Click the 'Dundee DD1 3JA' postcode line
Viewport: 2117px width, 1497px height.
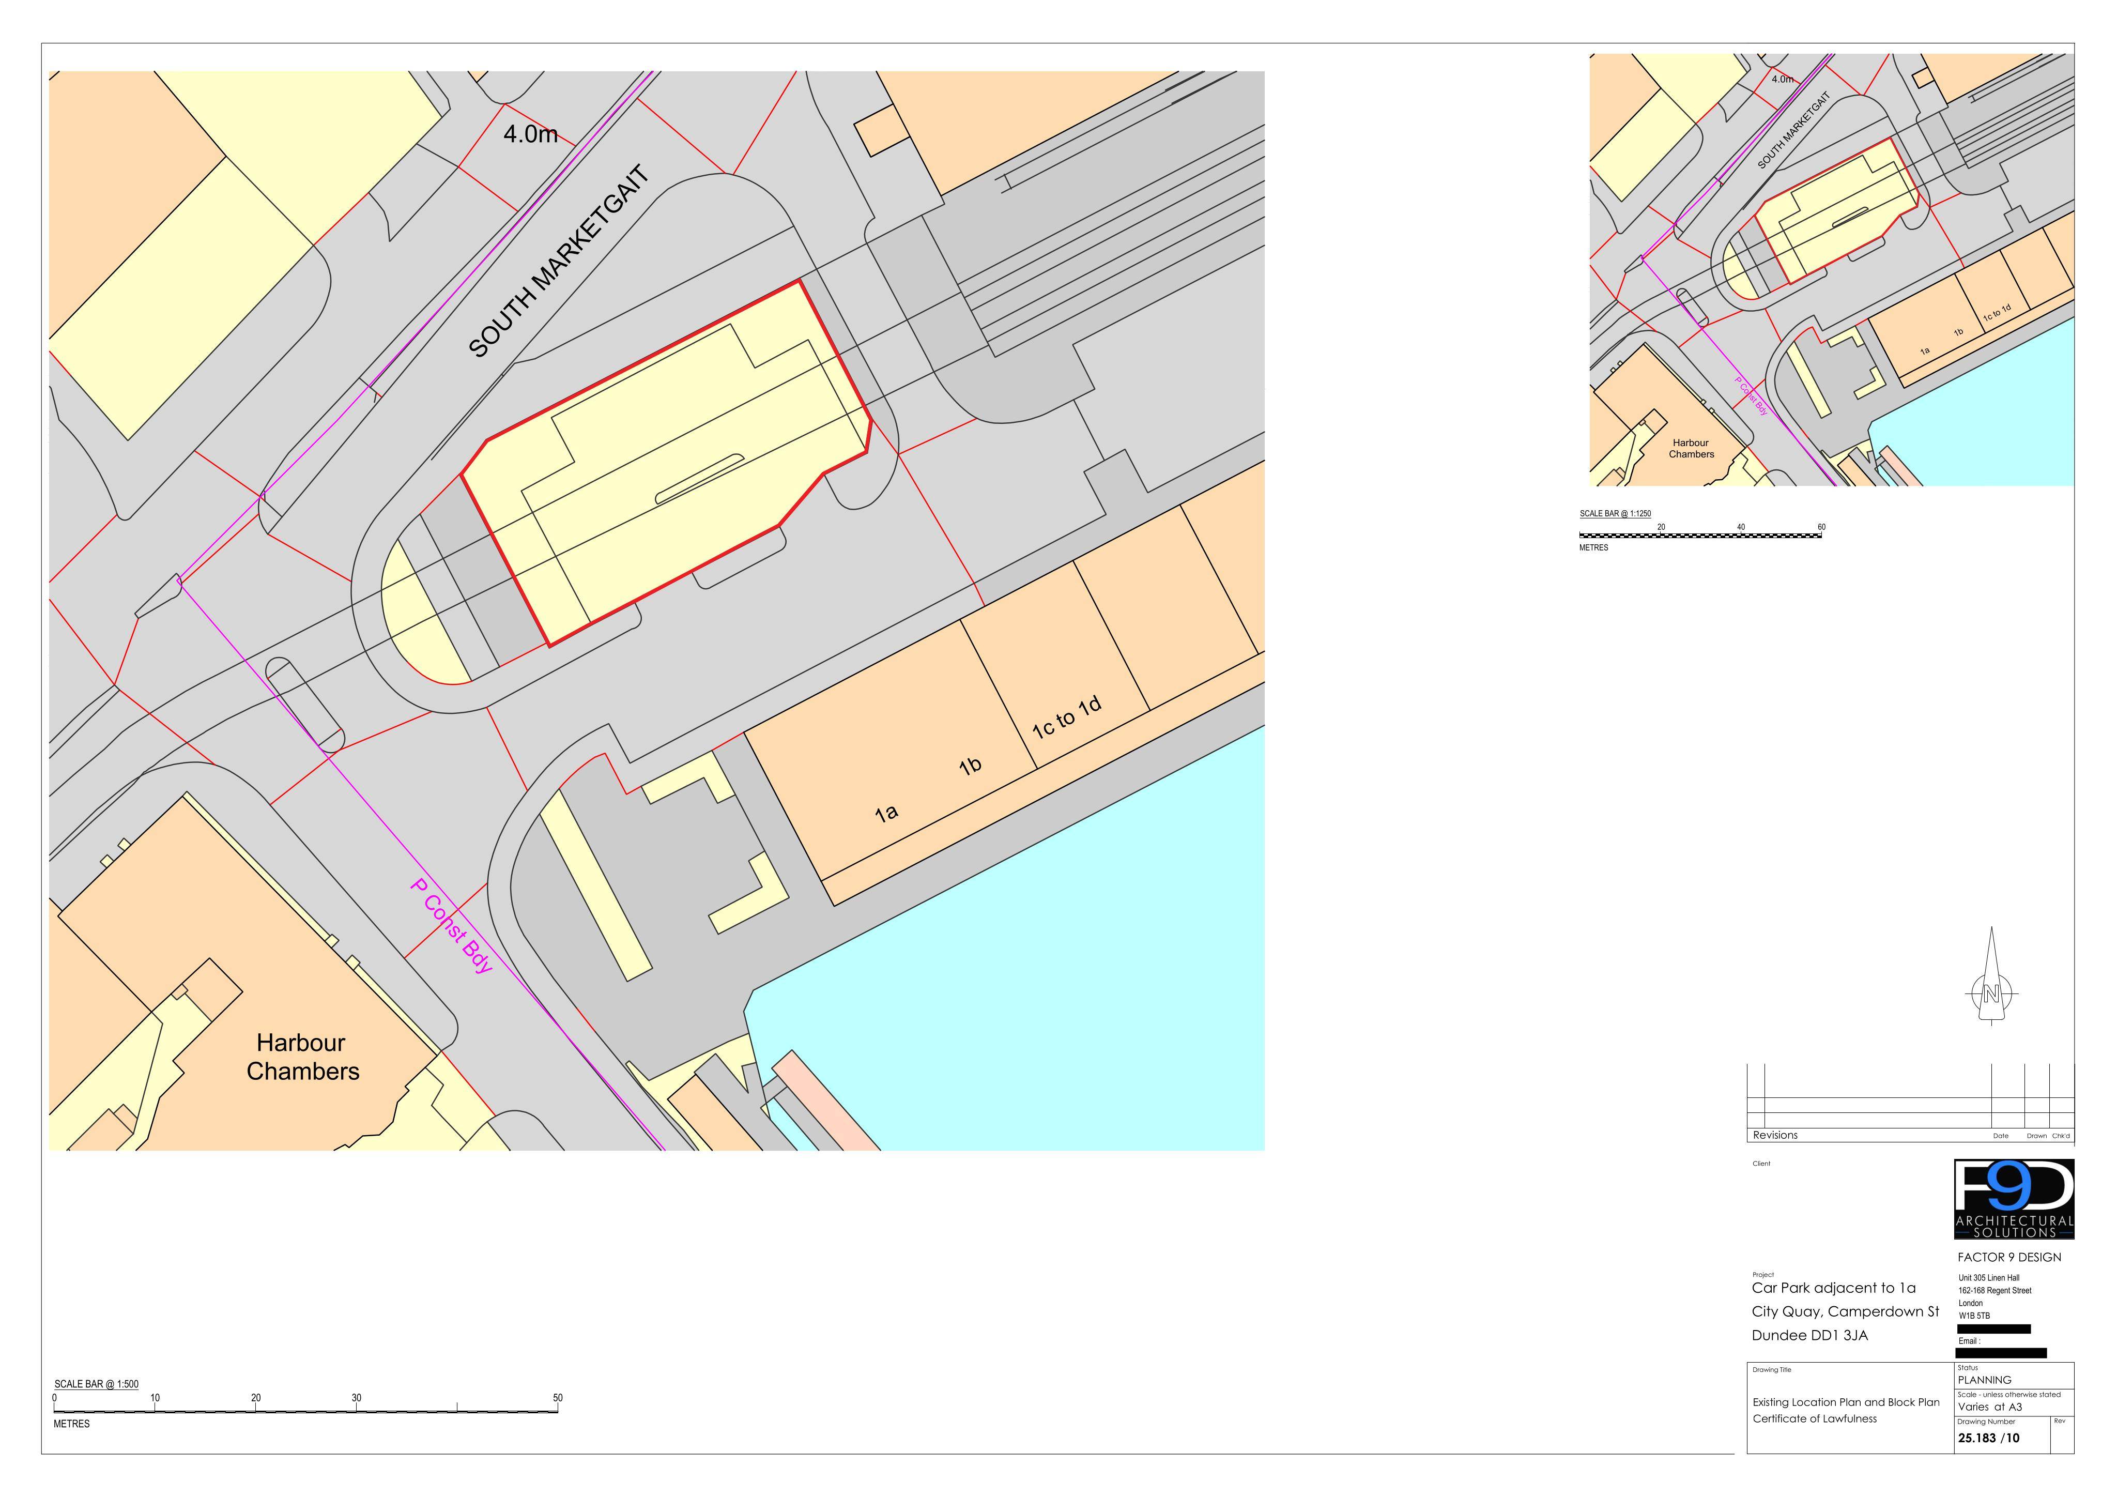(x=1809, y=1336)
